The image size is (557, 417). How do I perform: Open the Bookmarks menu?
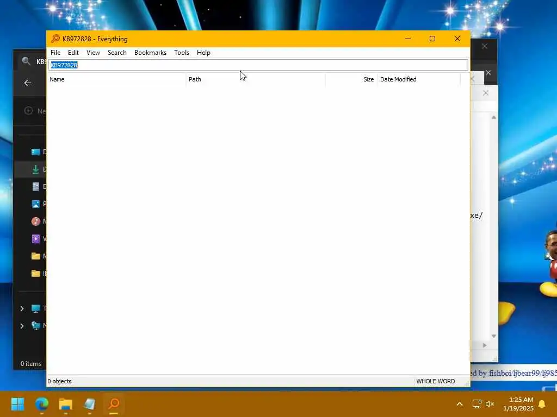150,53
